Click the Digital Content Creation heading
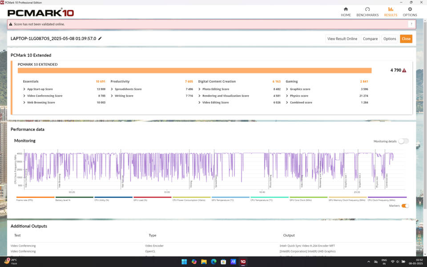427x267 pixels. (x=217, y=81)
